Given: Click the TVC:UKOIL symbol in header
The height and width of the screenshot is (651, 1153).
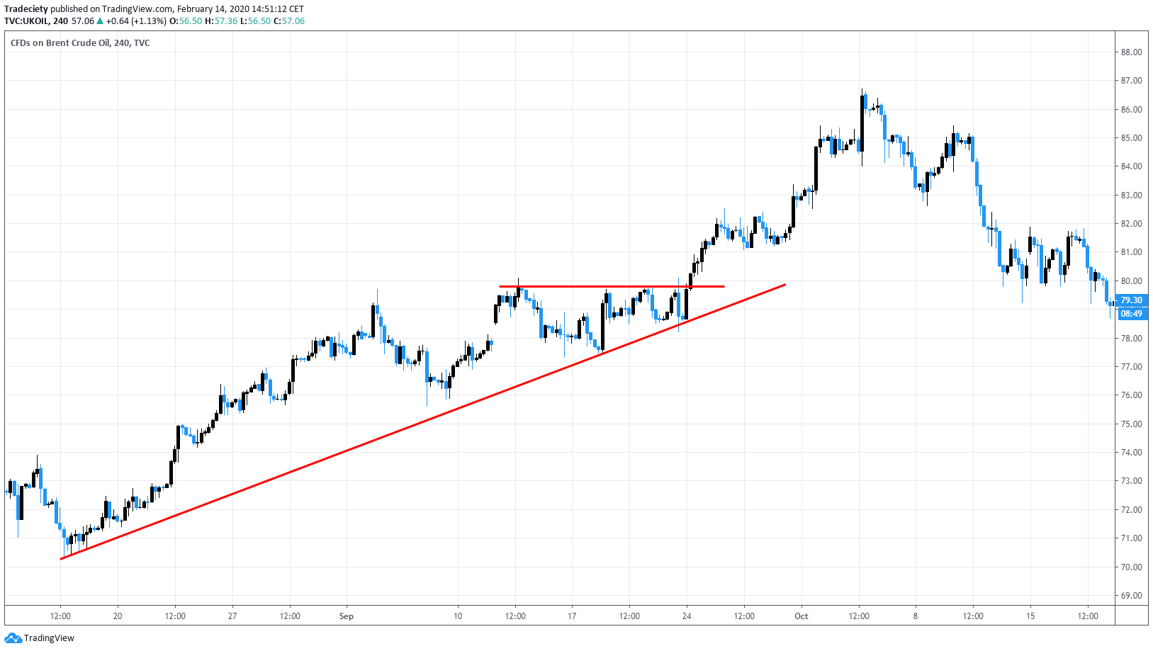Looking at the screenshot, I should tap(26, 21).
